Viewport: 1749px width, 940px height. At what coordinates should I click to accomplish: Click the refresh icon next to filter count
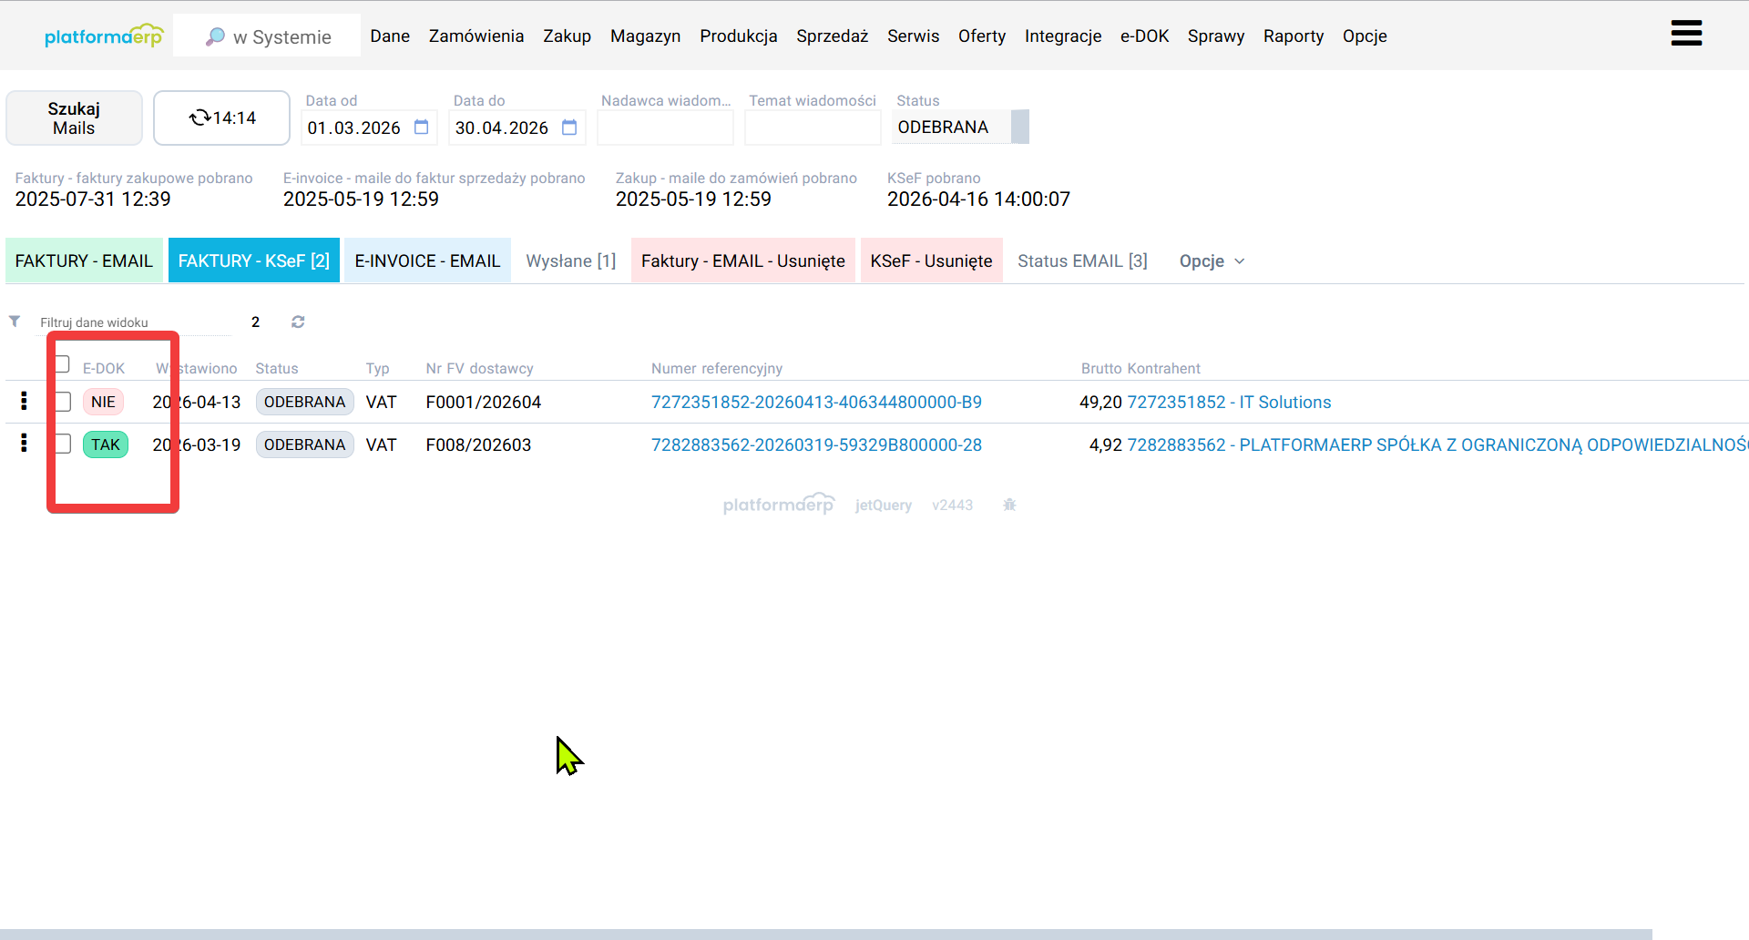(298, 322)
